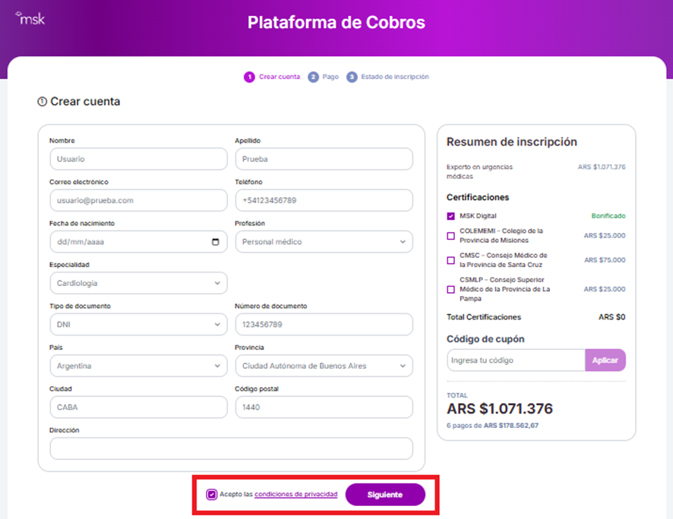Click the Siguiente button
Viewport: 673px width, 519px height.
pos(385,495)
